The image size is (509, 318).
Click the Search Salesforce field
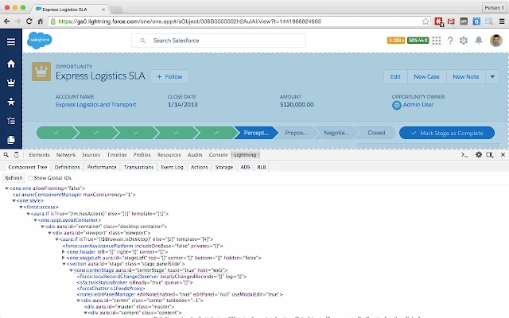point(219,41)
